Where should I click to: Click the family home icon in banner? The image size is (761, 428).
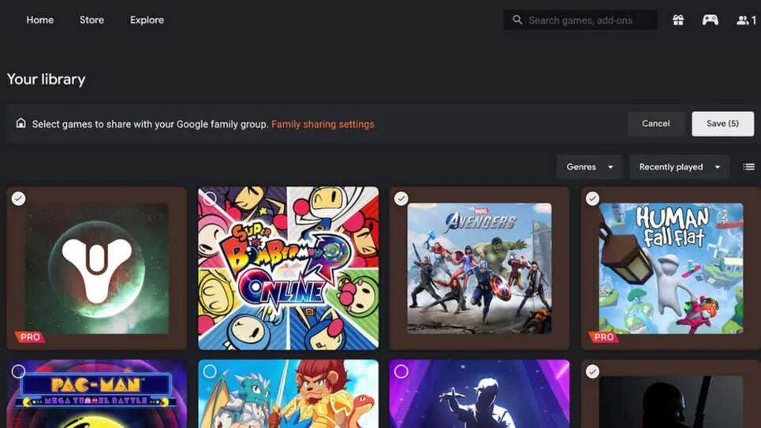point(21,123)
